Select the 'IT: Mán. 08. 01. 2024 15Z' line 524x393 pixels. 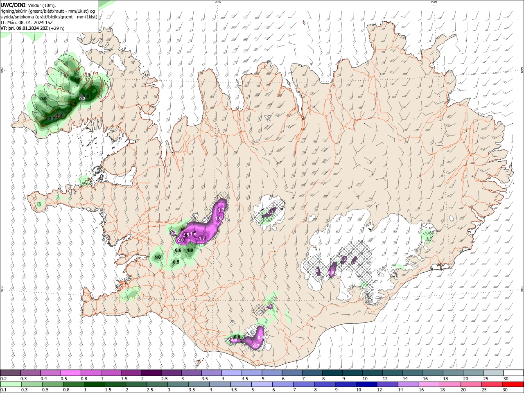point(27,23)
